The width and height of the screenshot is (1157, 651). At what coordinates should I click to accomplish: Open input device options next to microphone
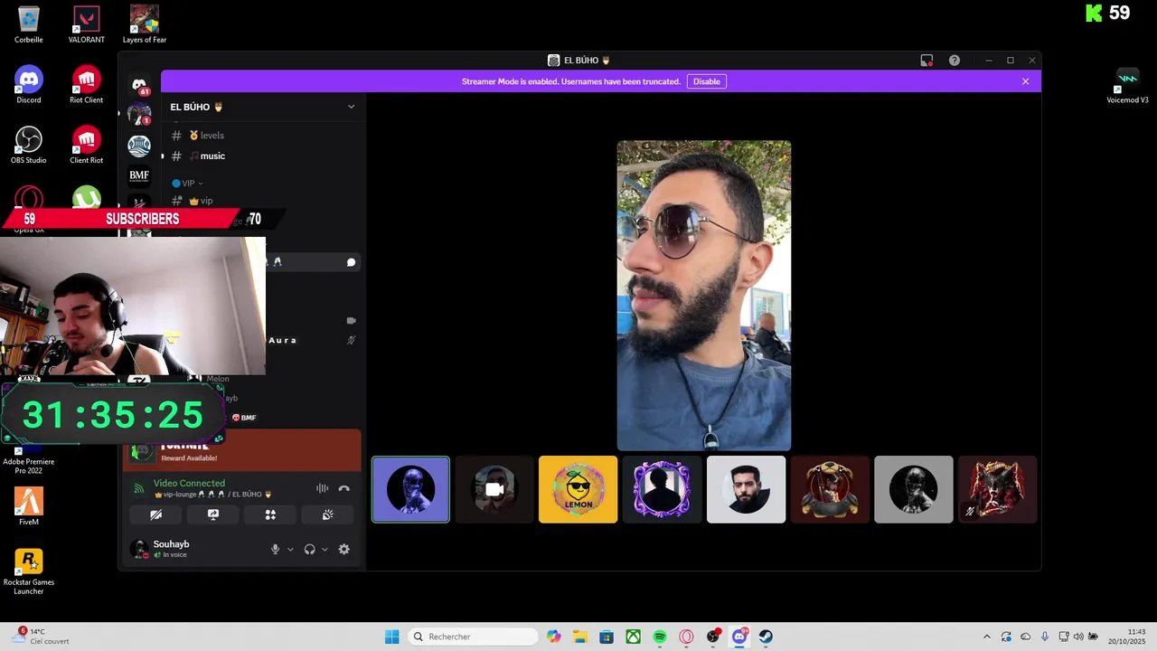pos(290,549)
